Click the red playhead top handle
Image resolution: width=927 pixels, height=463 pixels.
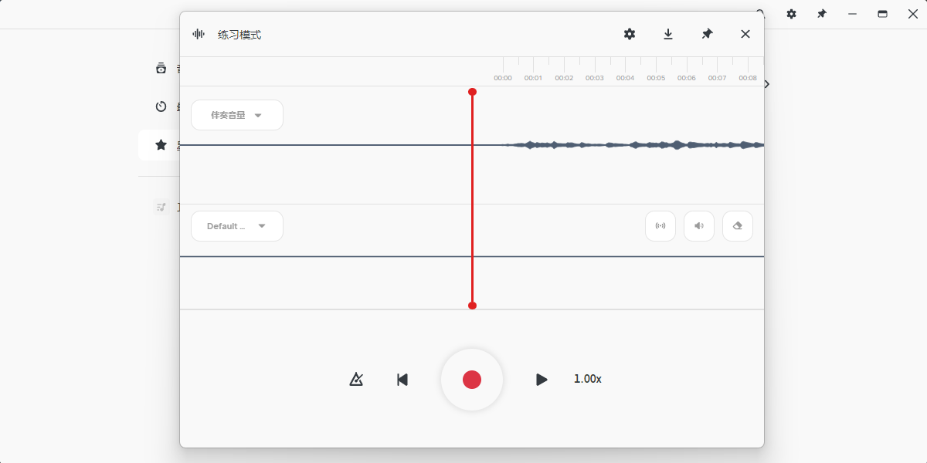click(x=472, y=92)
